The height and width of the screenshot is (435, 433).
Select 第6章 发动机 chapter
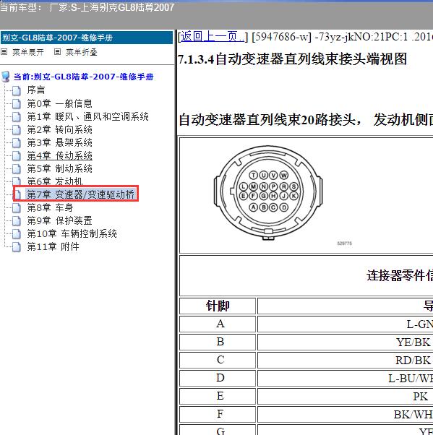(x=55, y=181)
